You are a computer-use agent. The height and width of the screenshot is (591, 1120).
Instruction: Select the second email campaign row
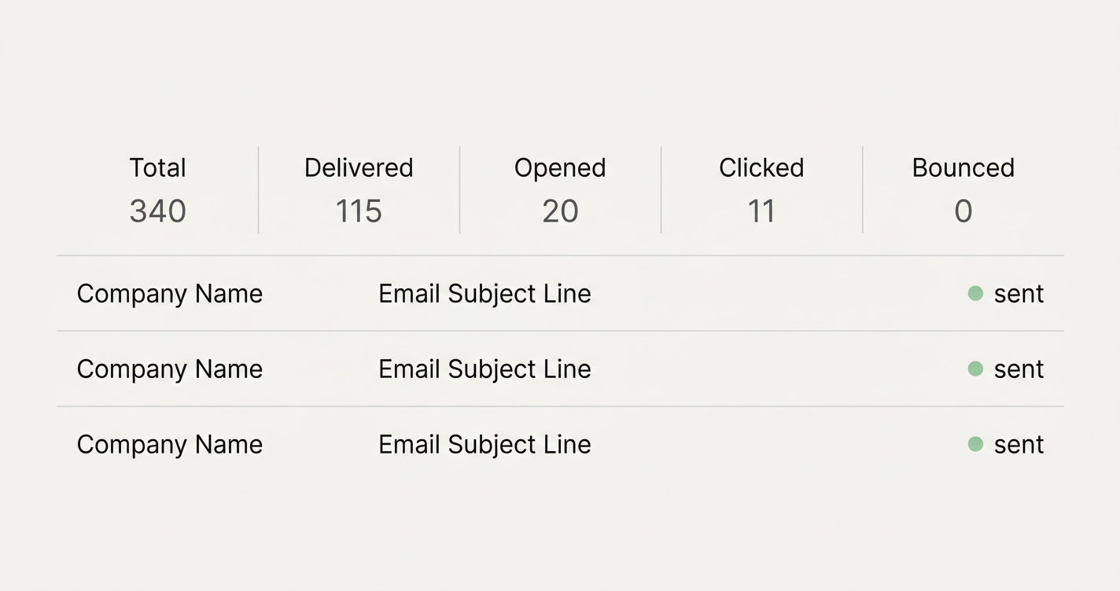[x=560, y=368]
